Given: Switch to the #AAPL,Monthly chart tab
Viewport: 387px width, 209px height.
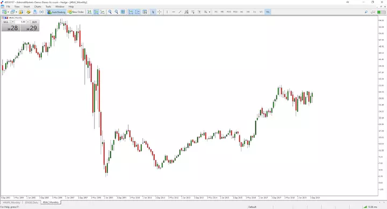Looking at the screenshot, I should point(11,203).
